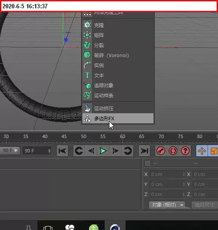This screenshot has width=218, height=230.
Task: Step back one frame
Action: coord(91,151)
